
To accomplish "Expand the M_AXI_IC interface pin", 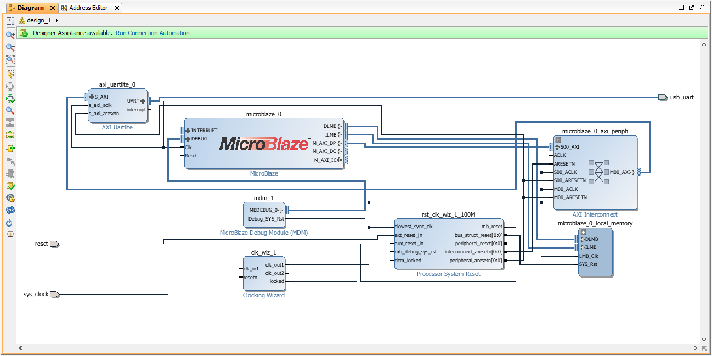I will (x=340, y=160).
